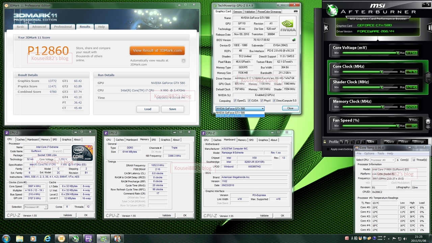Click View Result at 3DMark.com button
Image resolution: width=432 pixels, height=243 pixels.
click(157, 51)
